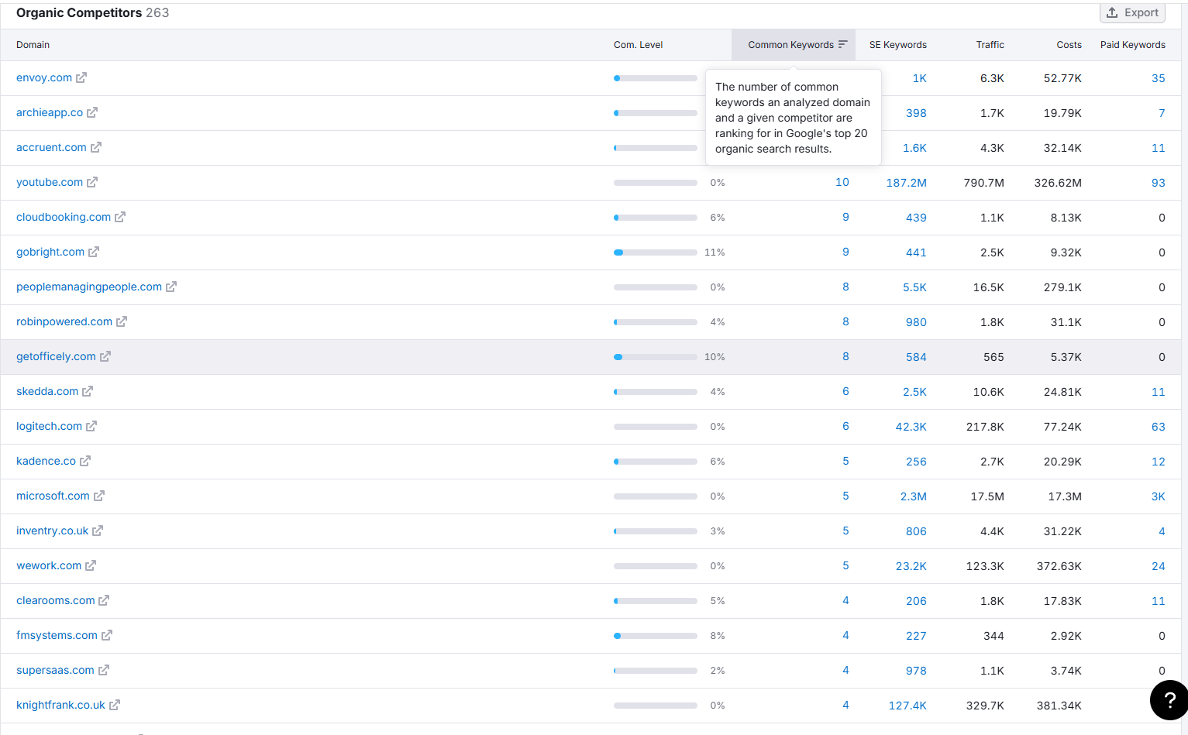Click microsoft.com traffic value 17.5M
The height and width of the screenshot is (735, 1188).
(987, 496)
